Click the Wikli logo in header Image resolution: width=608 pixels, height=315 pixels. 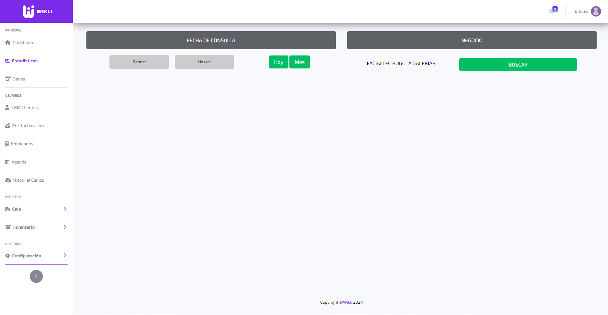[37, 11]
